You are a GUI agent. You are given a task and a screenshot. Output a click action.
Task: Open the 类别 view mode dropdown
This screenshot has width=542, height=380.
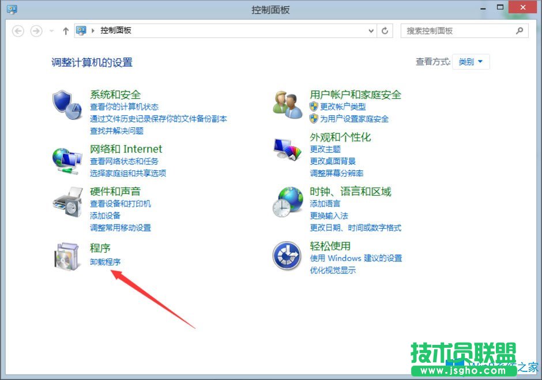[471, 62]
